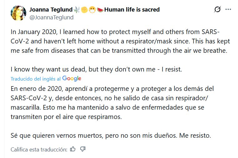The height and width of the screenshot is (158, 238).
Task: Click the "Traducido del inglés al" link
Action: pyautogui.click(x=36, y=79)
